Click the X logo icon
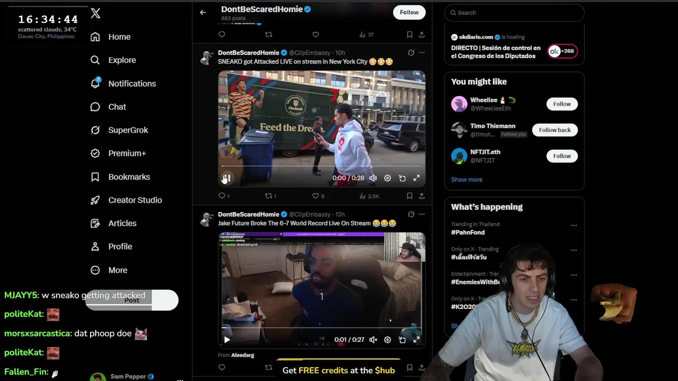Image resolution: width=678 pixels, height=381 pixels. click(x=95, y=13)
